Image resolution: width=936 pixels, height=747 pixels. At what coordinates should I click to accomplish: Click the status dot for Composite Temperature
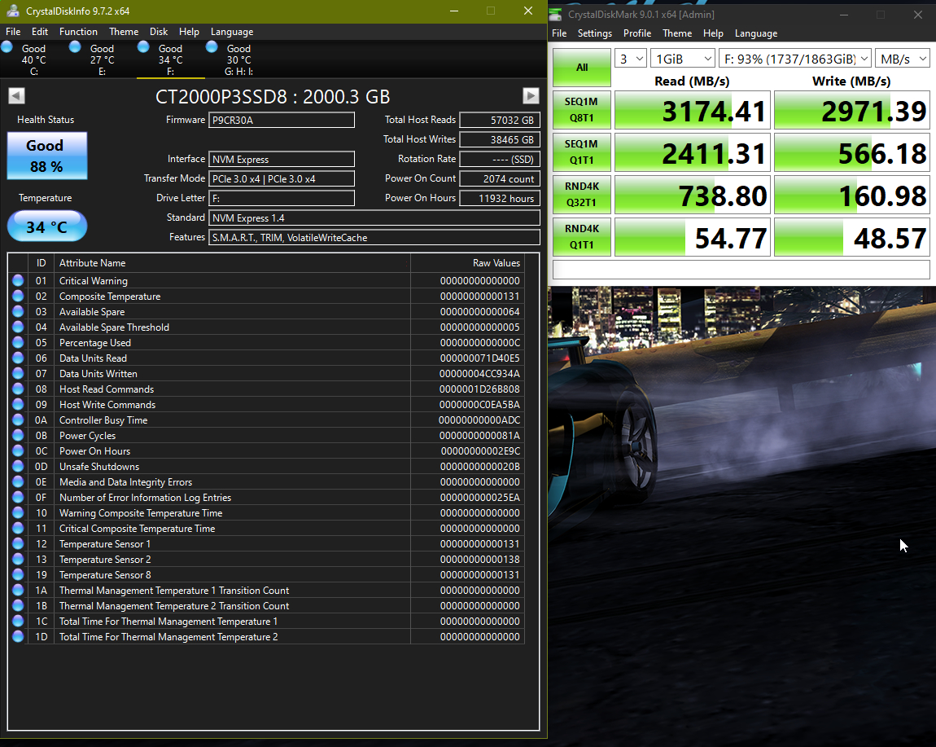pyautogui.click(x=18, y=296)
